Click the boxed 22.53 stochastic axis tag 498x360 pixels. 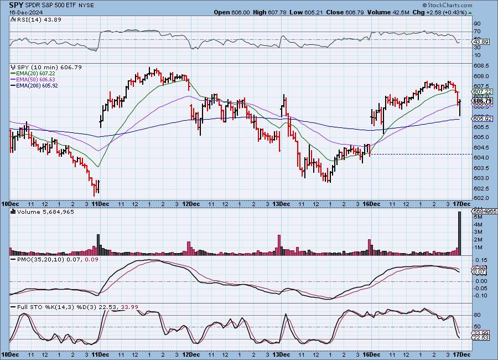tap(480, 338)
